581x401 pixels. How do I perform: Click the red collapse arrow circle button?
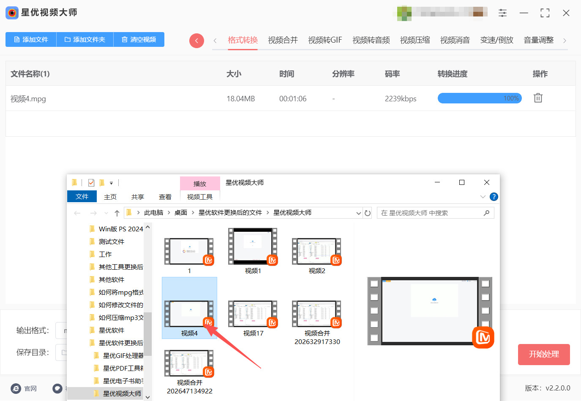point(196,41)
